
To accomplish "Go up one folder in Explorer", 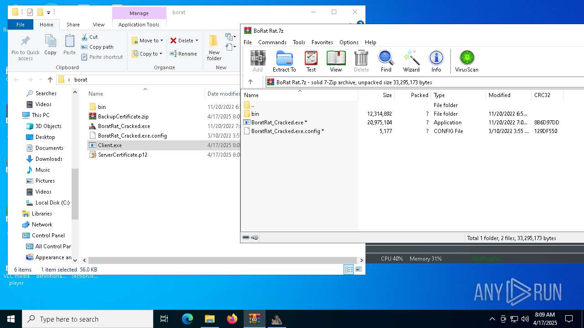I will click(50, 80).
